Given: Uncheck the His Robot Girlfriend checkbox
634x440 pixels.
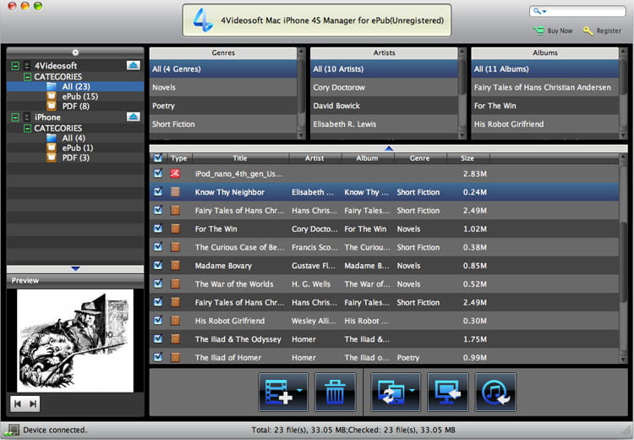Looking at the screenshot, I should [158, 320].
